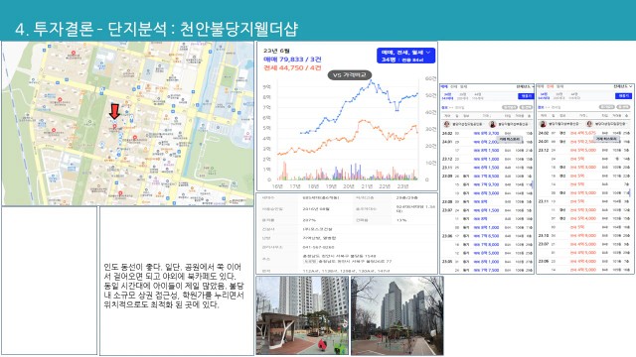This screenshot has height=357, width=636.
Task: Expand the dropdown atop the left transaction panel
Action: tap(525, 86)
